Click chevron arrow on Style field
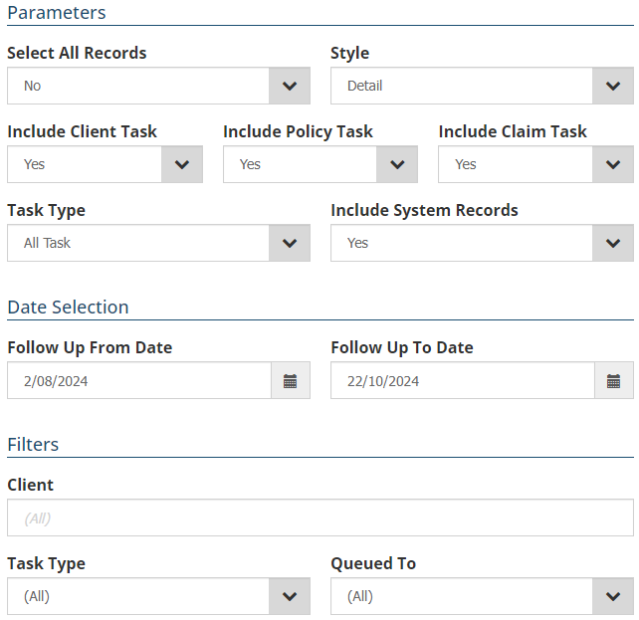The height and width of the screenshot is (620, 639). (613, 86)
